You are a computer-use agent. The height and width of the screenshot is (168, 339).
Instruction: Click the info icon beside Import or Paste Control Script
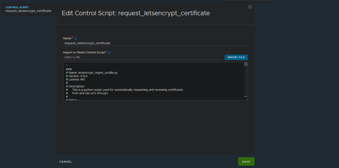109,53
